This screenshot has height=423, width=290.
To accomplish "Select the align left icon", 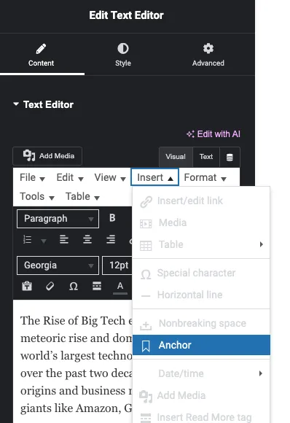I will (x=64, y=239).
